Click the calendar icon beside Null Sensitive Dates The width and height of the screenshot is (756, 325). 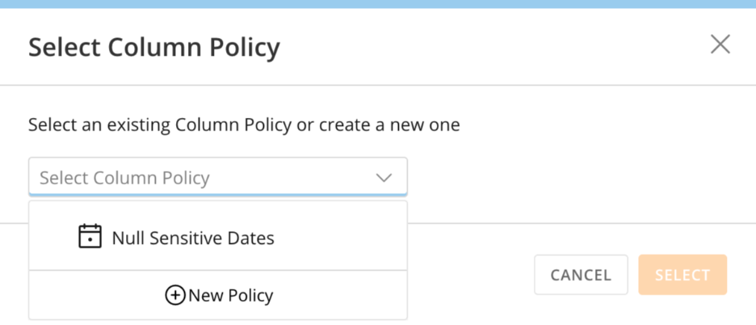point(90,236)
